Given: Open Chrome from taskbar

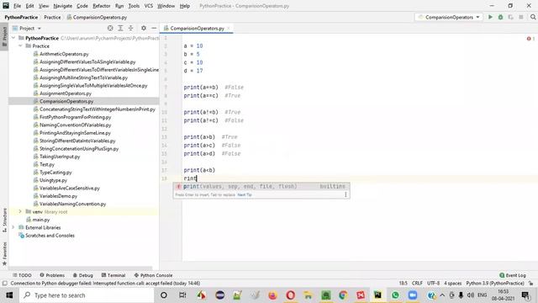Looking at the screenshot, I should tap(343, 295).
